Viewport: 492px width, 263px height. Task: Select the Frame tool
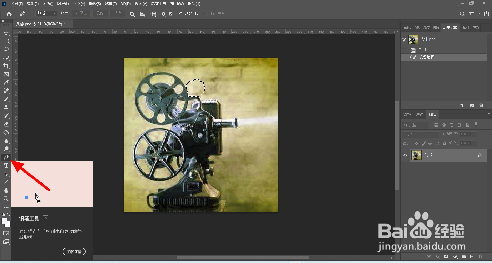pos(6,74)
